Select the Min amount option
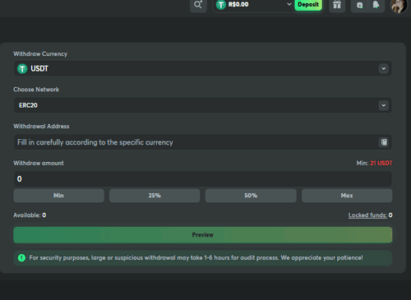 pyautogui.click(x=58, y=196)
